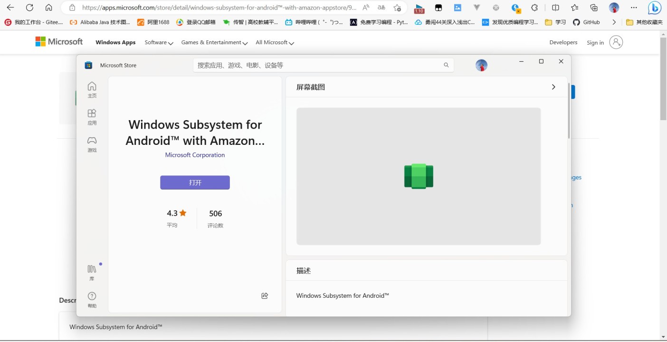Expand the screenshots (屏幕截图) section arrow
Image resolution: width=667 pixels, height=342 pixels.
(553, 87)
